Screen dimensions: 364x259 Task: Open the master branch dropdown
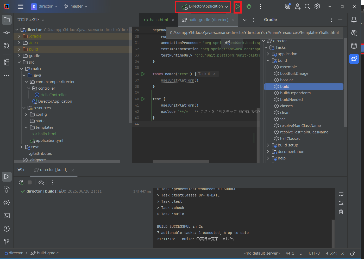click(x=76, y=6)
